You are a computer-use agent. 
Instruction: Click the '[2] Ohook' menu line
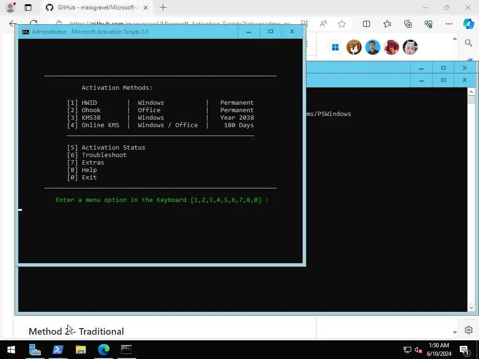coord(160,110)
